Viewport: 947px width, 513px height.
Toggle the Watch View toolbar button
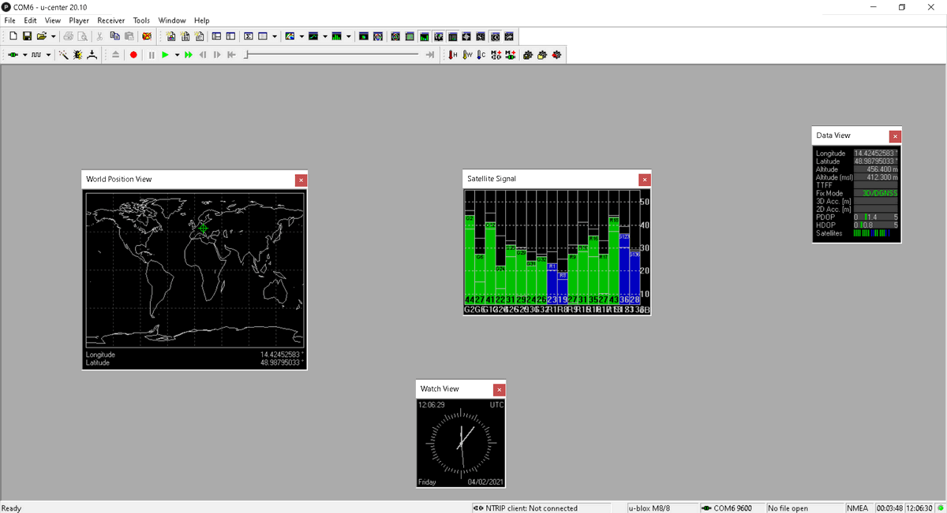pyautogui.click(x=495, y=36)
